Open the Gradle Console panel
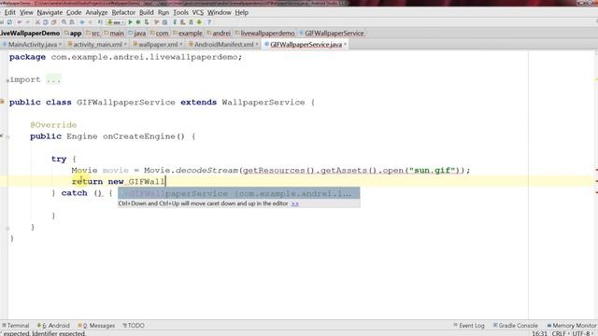Image resolution: width=598 pixels, height=336 pixels. [x=515, y=326]
